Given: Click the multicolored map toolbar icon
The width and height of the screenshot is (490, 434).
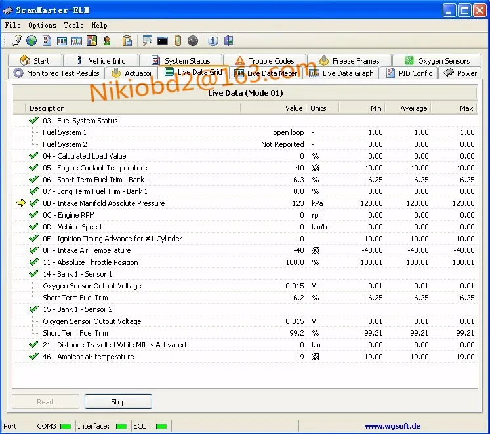Looking at the screenshot, I should tap(92, 41).
